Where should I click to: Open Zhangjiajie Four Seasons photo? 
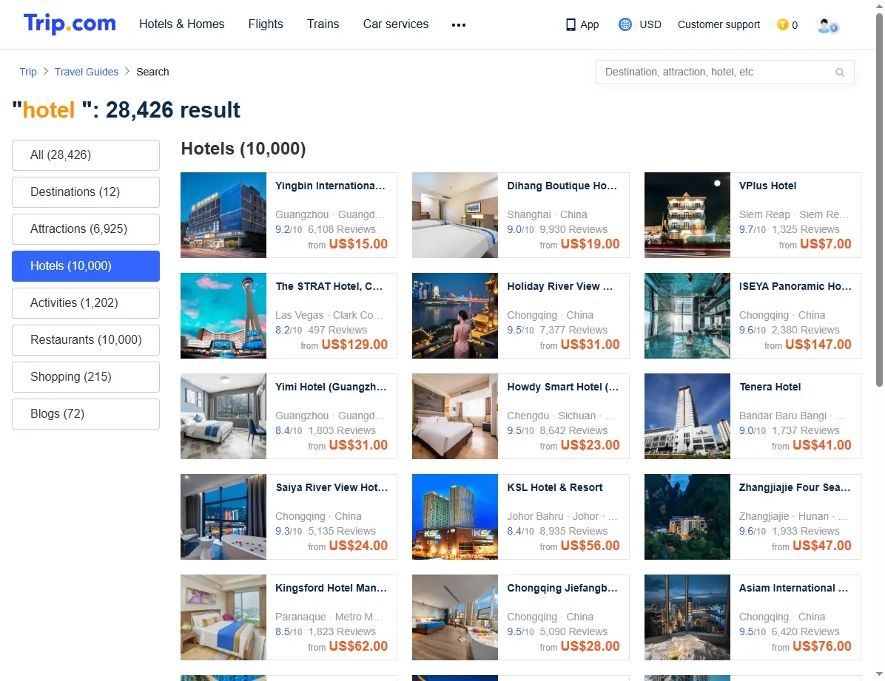(x=687, y=516)
